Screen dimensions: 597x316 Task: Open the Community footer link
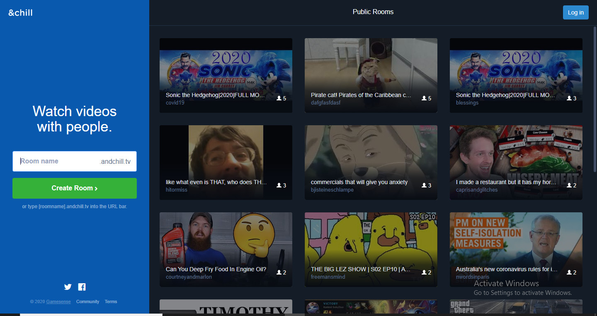coord(88,301)
